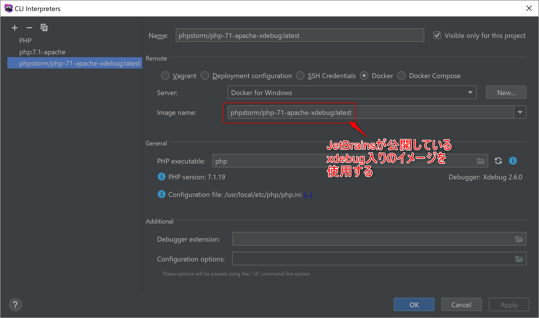Screen dimensions: 539x318
Task: Select the PHP interpreter in the list
Action: [x=25, y=41]
